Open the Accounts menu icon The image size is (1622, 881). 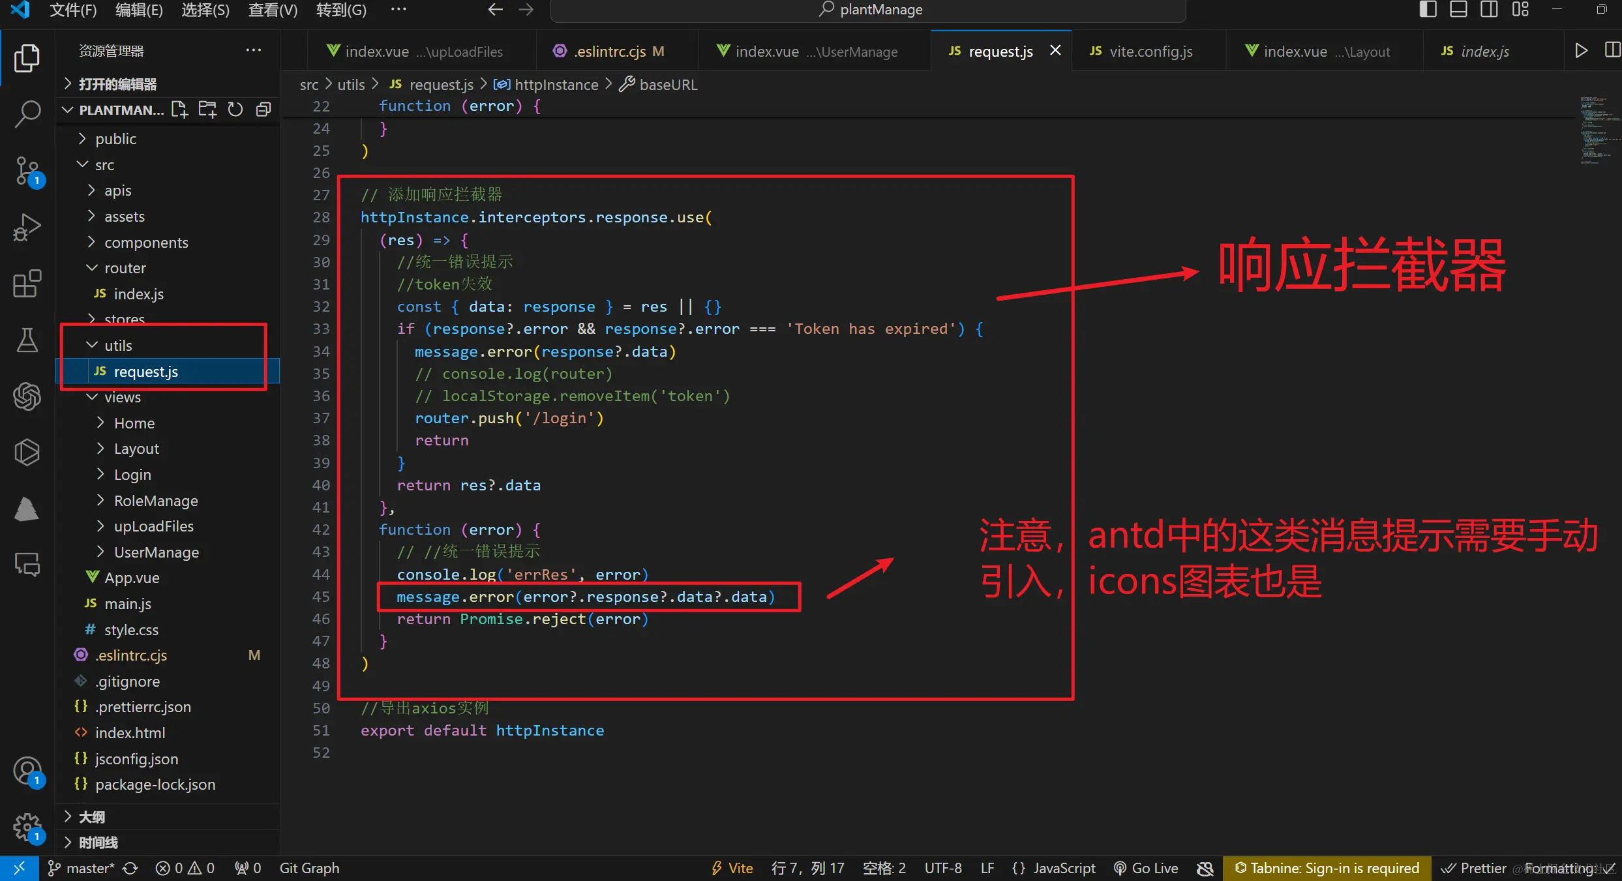pos(27,771)
